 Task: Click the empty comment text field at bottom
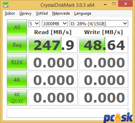[67, 113]
